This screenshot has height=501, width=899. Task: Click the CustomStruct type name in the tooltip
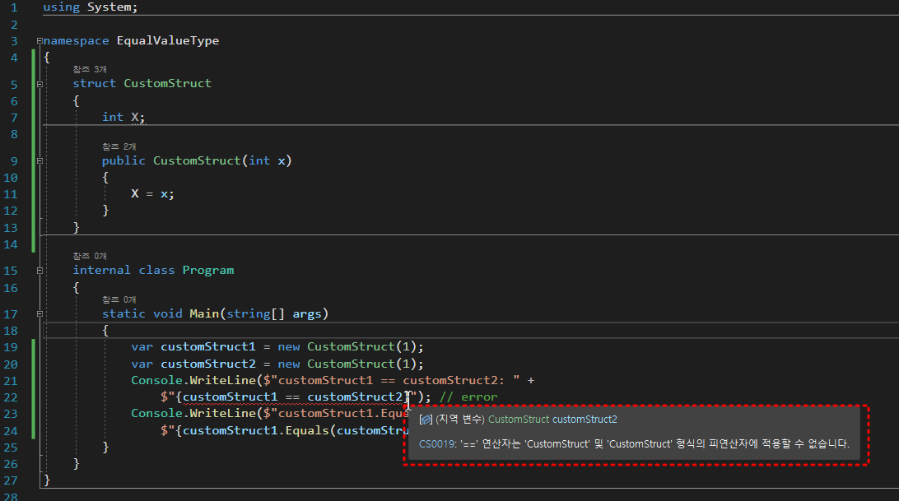519,420
